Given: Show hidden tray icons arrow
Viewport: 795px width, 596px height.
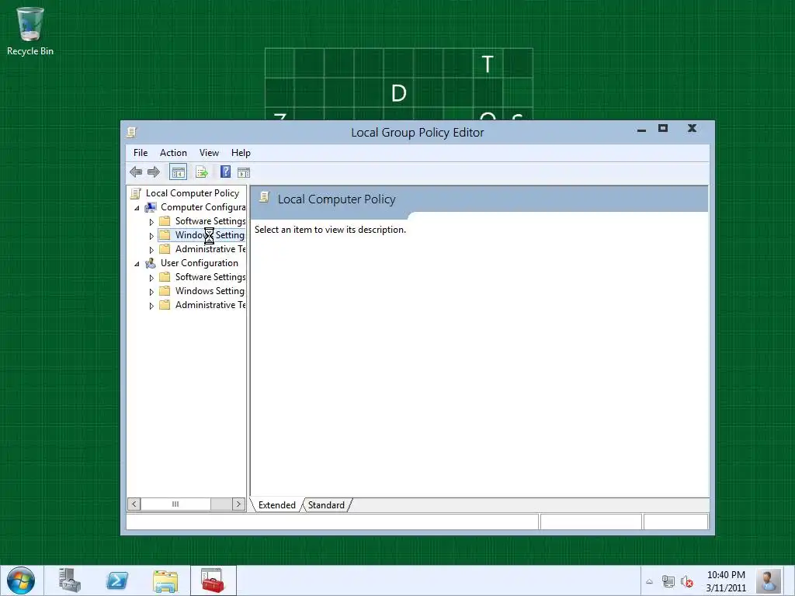Looking at the screenshot, I should point(649,582).
